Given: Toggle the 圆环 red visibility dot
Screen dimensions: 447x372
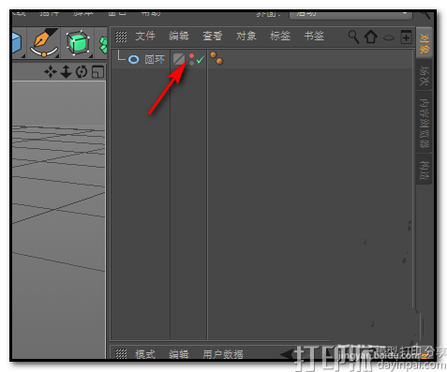Looking at the screenshot, I should pos(191,56).
